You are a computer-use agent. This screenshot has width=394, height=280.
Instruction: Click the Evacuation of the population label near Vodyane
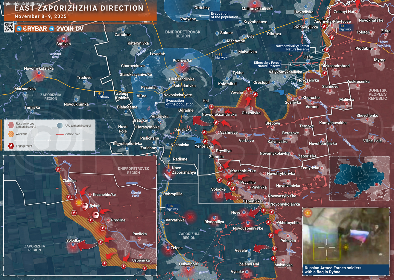point(224,15)
